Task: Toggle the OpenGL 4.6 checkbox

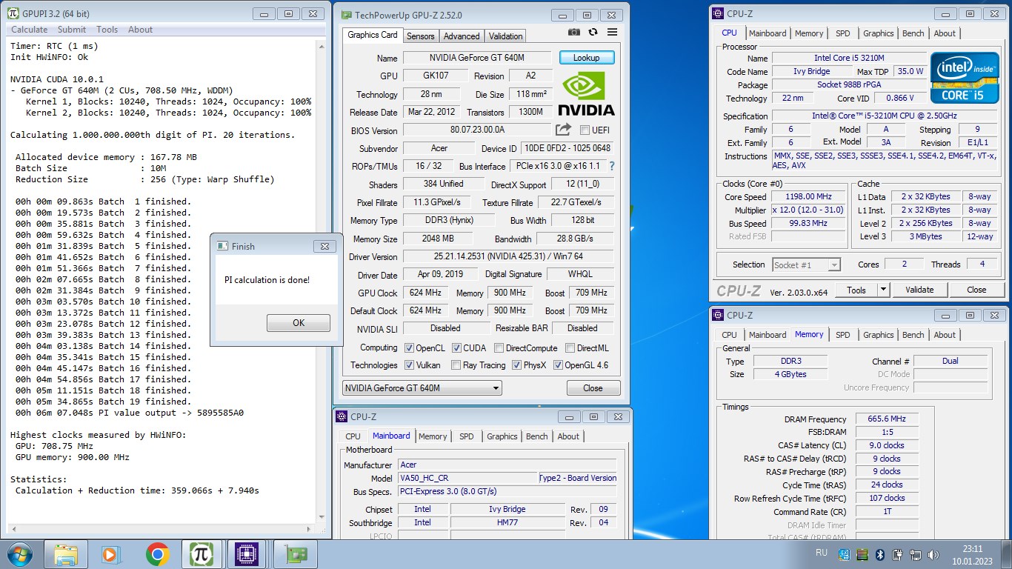Action: pos(557,365)
